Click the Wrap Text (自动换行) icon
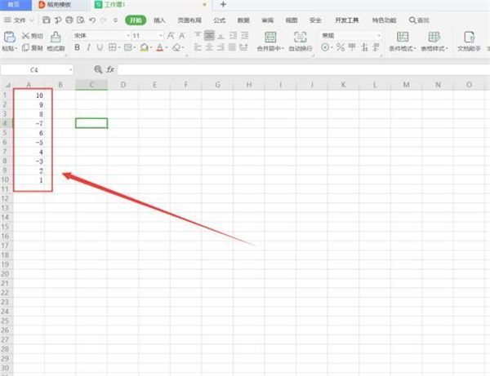This screenshot has width=490, height=376. [x=301, y=37]
